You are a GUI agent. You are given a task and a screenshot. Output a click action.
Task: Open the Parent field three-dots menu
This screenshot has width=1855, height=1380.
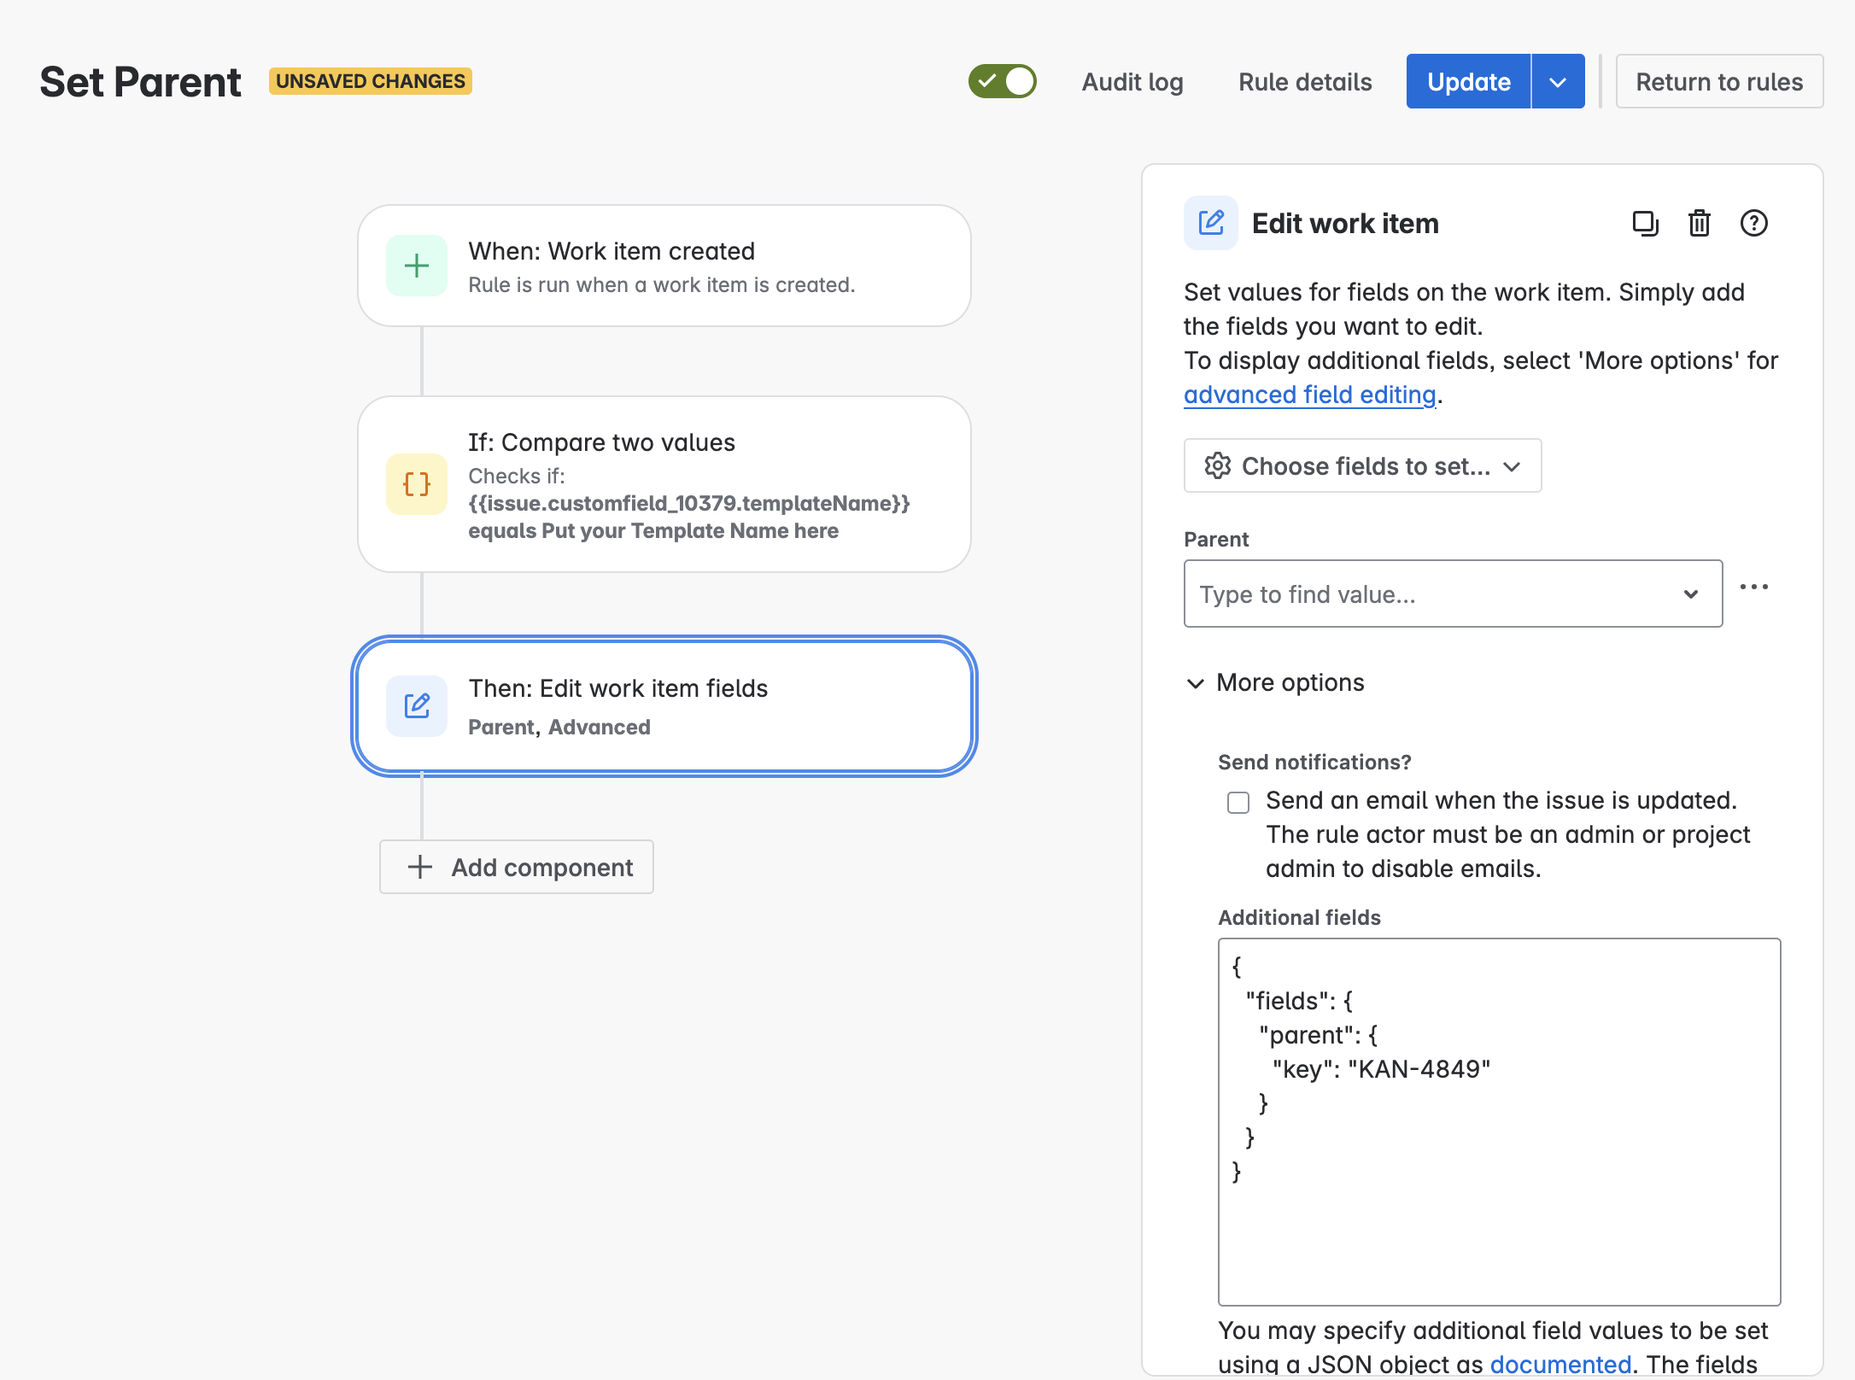click(x=1753, y=587)
